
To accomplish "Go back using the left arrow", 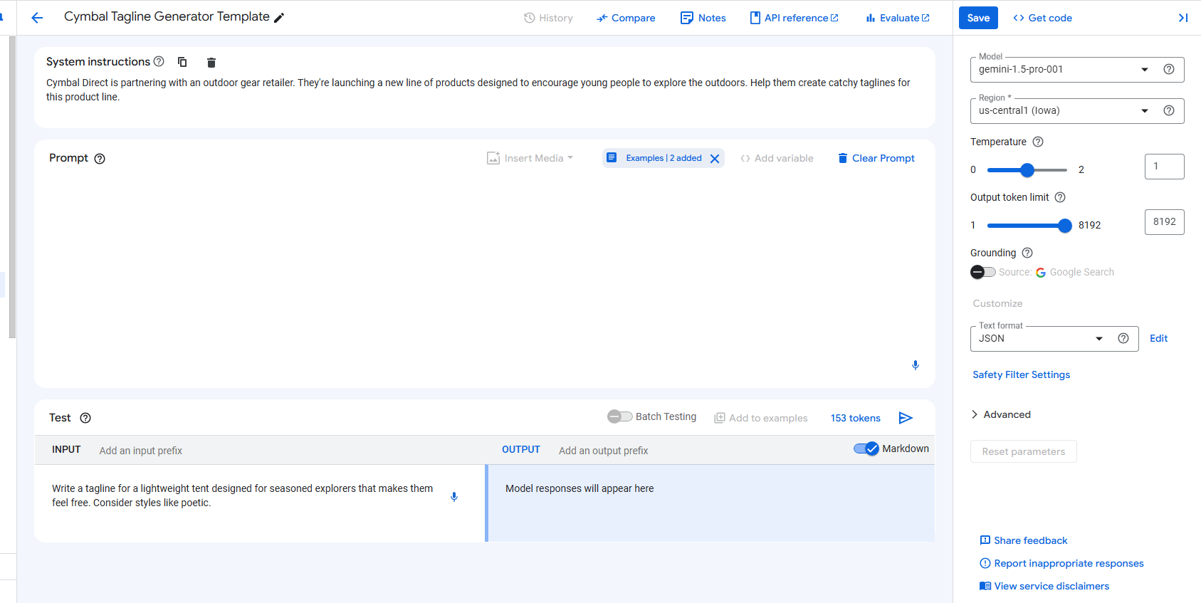I will [x=37, y=18].
